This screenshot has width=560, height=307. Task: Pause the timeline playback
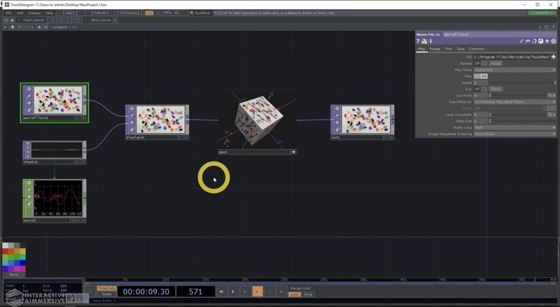233,292
